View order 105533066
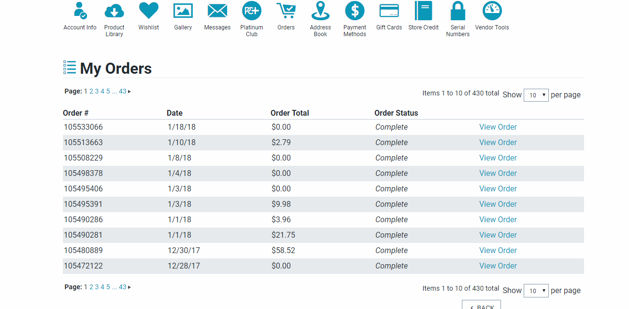 (498, 127)
